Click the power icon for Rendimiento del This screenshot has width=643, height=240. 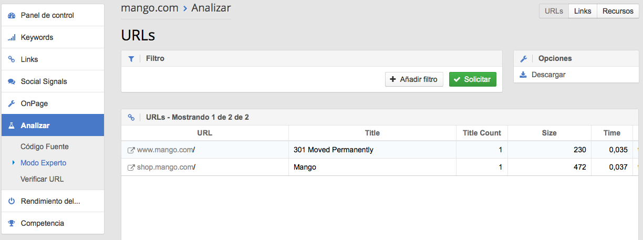[x=12, y=201]
